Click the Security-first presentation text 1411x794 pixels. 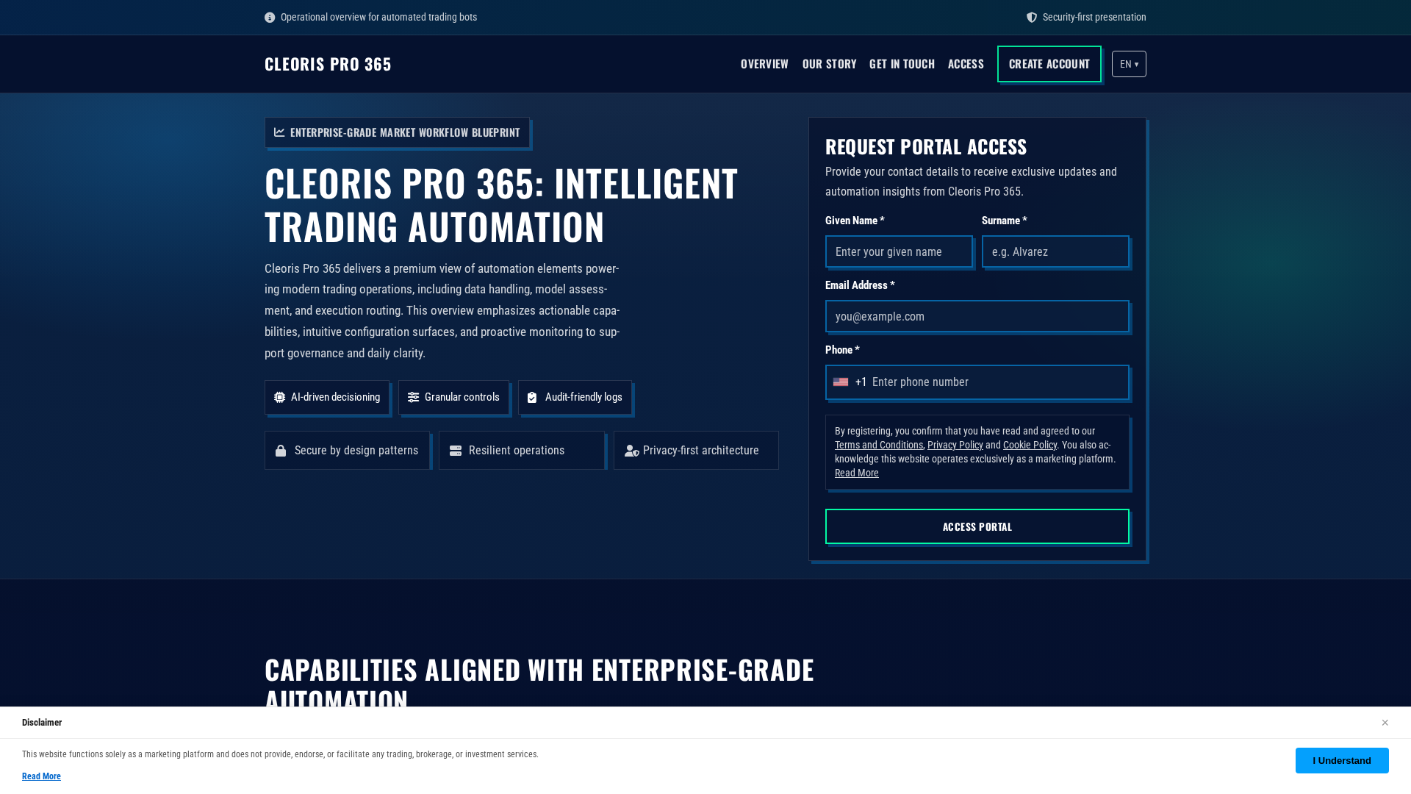(1094, 18)
